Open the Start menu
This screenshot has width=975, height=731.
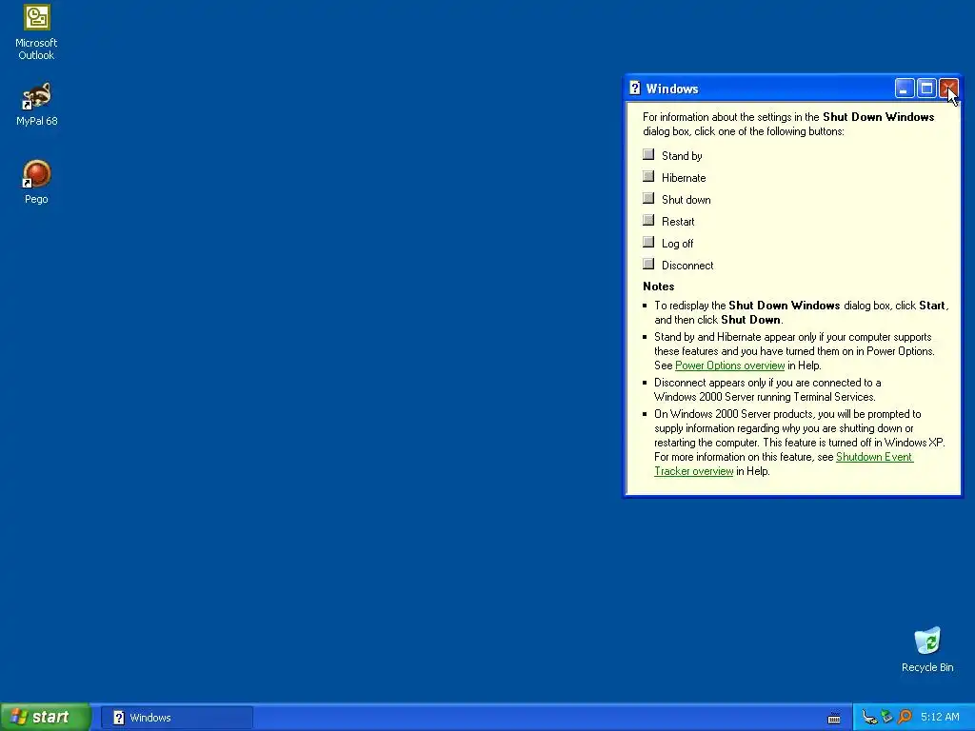pos(45,717)
